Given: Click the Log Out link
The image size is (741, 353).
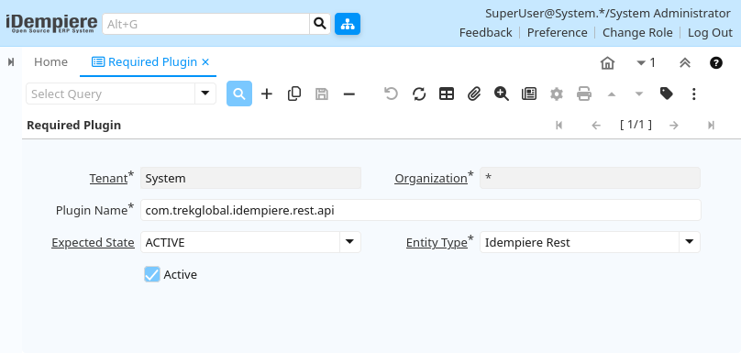Looking at the screenshot, I should (x=710, y=33).
